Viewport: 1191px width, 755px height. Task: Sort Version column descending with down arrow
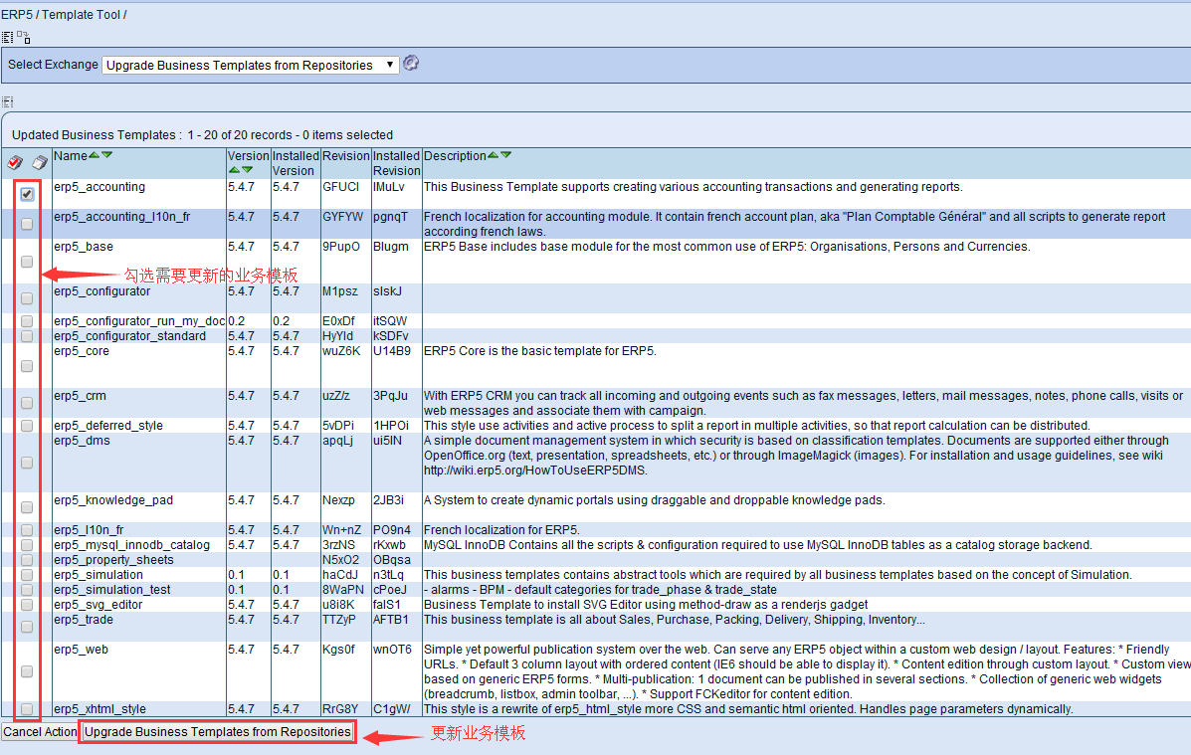[247, 170]
